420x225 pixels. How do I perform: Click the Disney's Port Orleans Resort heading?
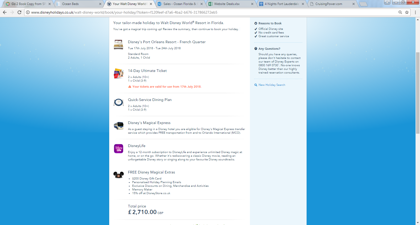pos(167,42)
